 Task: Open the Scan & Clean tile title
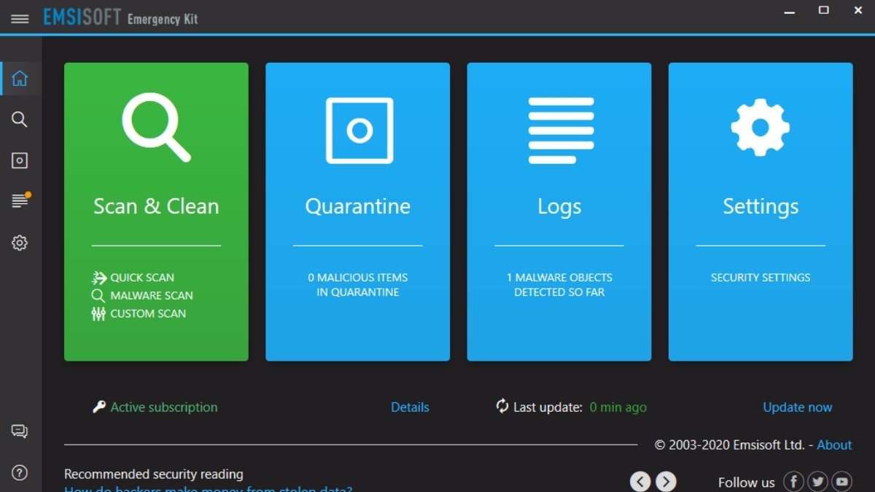coord(156,206)
